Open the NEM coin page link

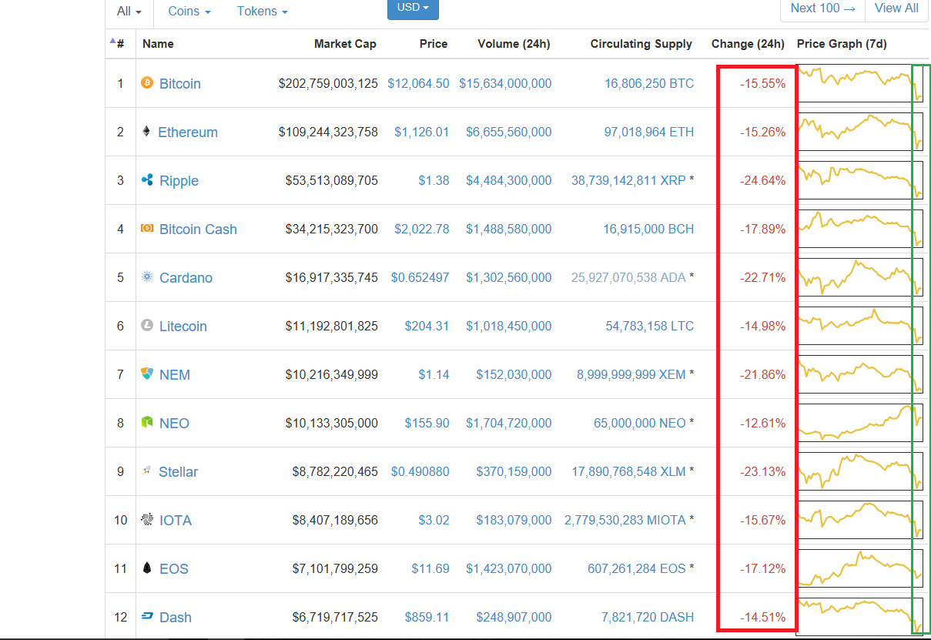click(175, 375)
